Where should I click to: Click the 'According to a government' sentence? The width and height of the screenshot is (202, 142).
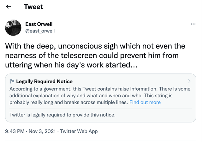(83, 89)
